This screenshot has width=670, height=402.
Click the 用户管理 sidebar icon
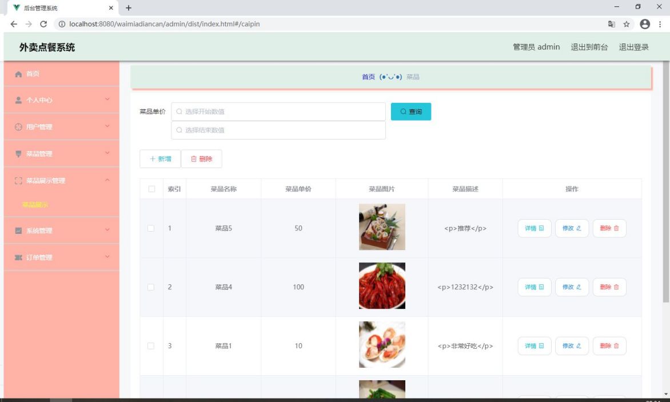coord(18,127)
